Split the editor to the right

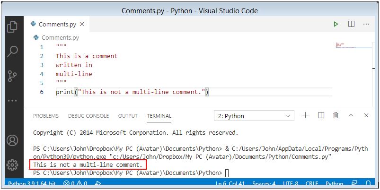352,24
